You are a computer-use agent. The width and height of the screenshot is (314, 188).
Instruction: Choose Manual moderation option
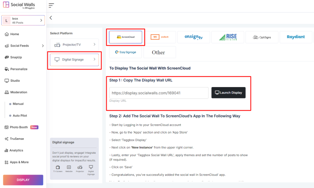click(18, 104)
